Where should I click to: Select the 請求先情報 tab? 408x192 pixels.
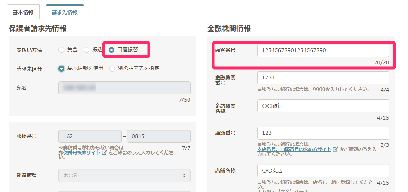[64, 12]
